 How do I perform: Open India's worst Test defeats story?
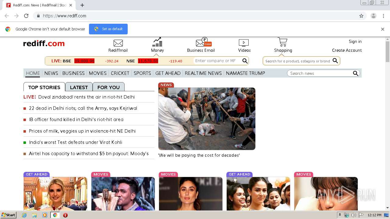pyautogui.click(x=76, y=142)
